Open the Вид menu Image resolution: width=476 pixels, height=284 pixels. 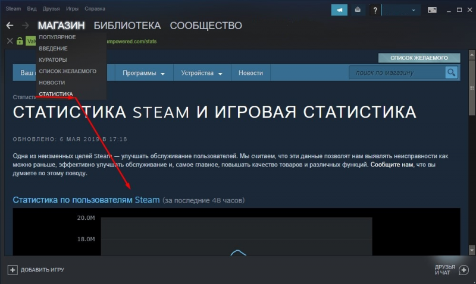(32, 9)
